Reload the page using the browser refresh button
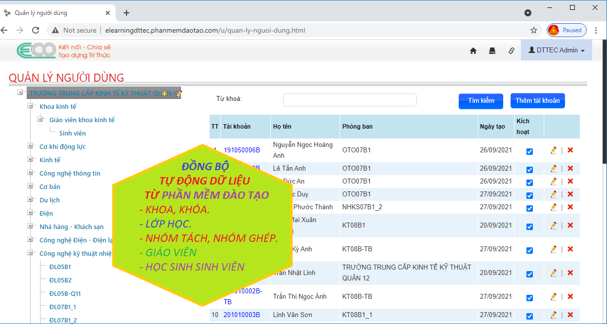607x324 pixels. pyautogui.click(x=36, y=30)
